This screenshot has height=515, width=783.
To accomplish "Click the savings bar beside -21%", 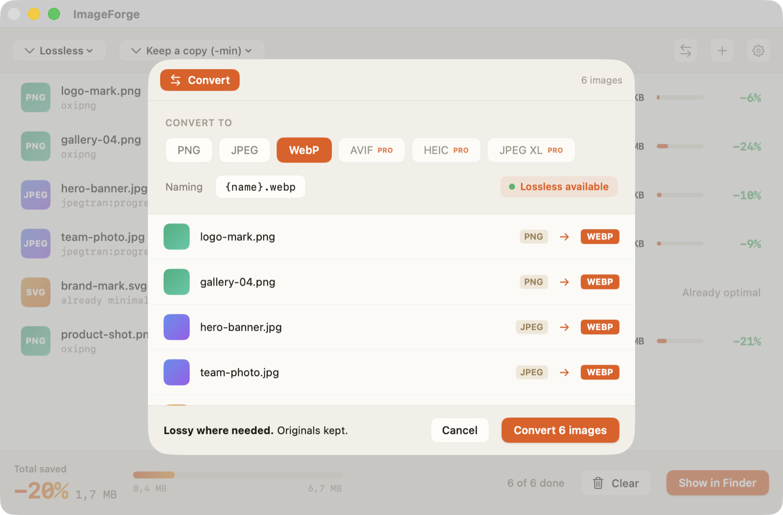I will (x=680, y=341).
